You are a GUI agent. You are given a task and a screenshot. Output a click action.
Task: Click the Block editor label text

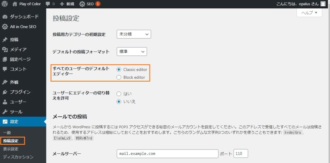click(134, 77)
